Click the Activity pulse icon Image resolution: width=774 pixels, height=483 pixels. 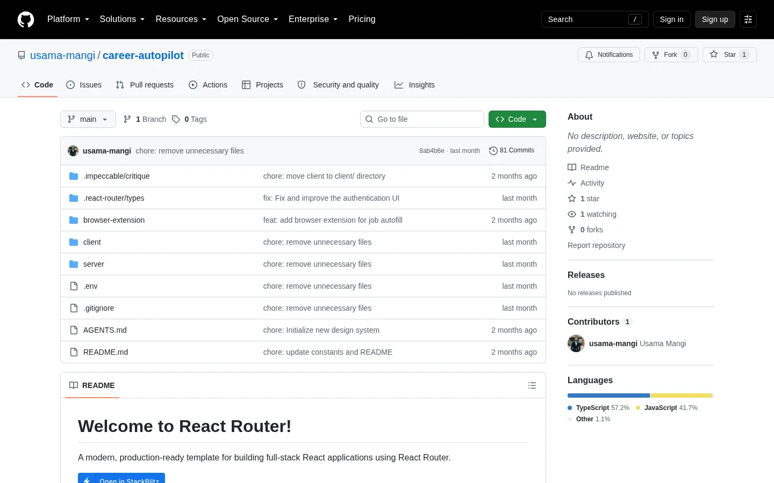572,183
